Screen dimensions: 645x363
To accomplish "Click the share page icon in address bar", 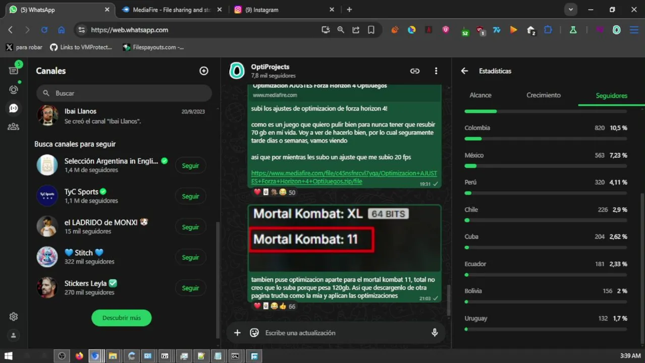I will [356, 30].
